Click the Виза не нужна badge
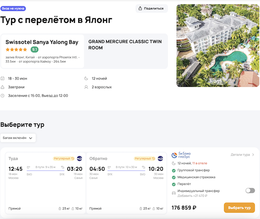The height and width of the screenshot is (219, 260). click(x=13, y=8)
